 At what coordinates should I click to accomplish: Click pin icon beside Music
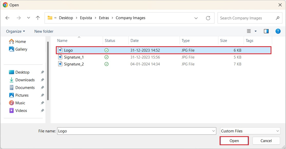click(x=42, y=103)
